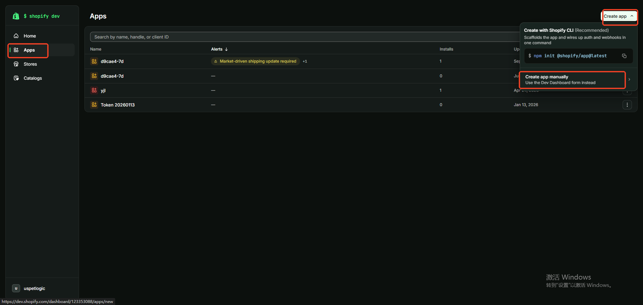
Task: Click warning icon in shipping update alert
Action: (x=216, y=61)
